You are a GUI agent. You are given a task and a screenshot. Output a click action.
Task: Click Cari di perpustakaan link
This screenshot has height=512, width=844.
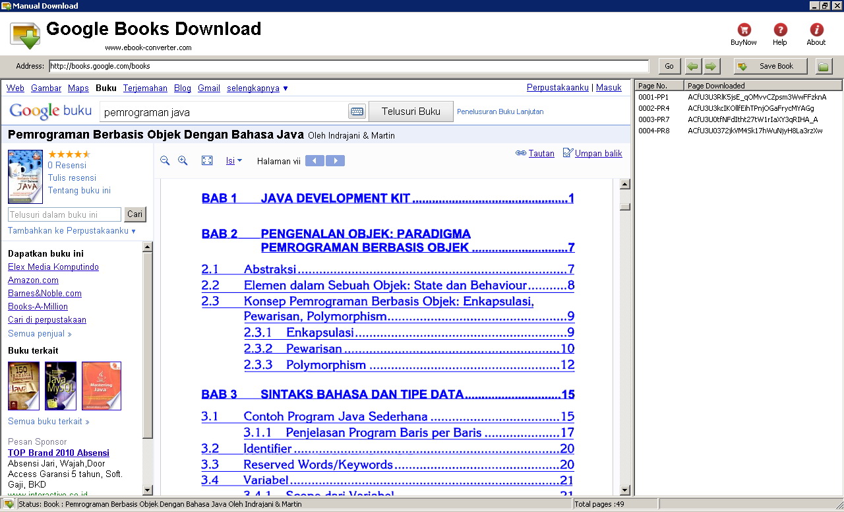(47, 320)
